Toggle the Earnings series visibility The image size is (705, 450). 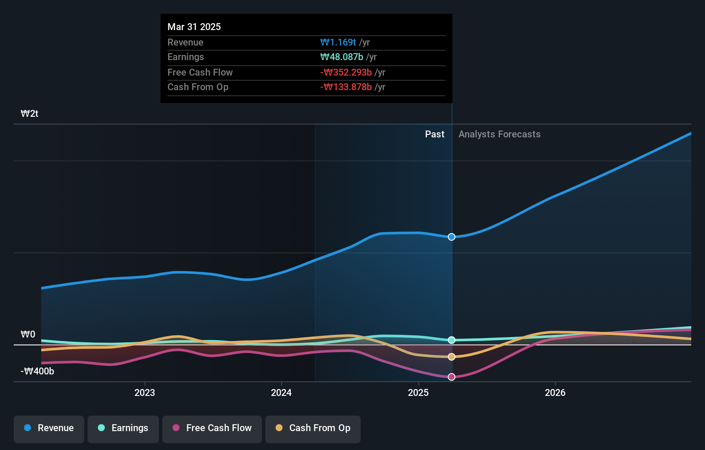coord(123,428)
